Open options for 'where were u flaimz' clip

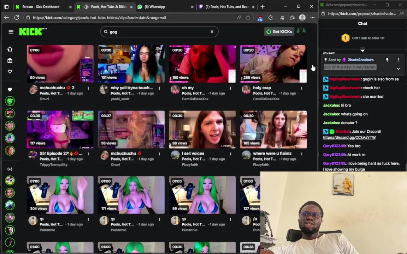(x=302, y=154)
